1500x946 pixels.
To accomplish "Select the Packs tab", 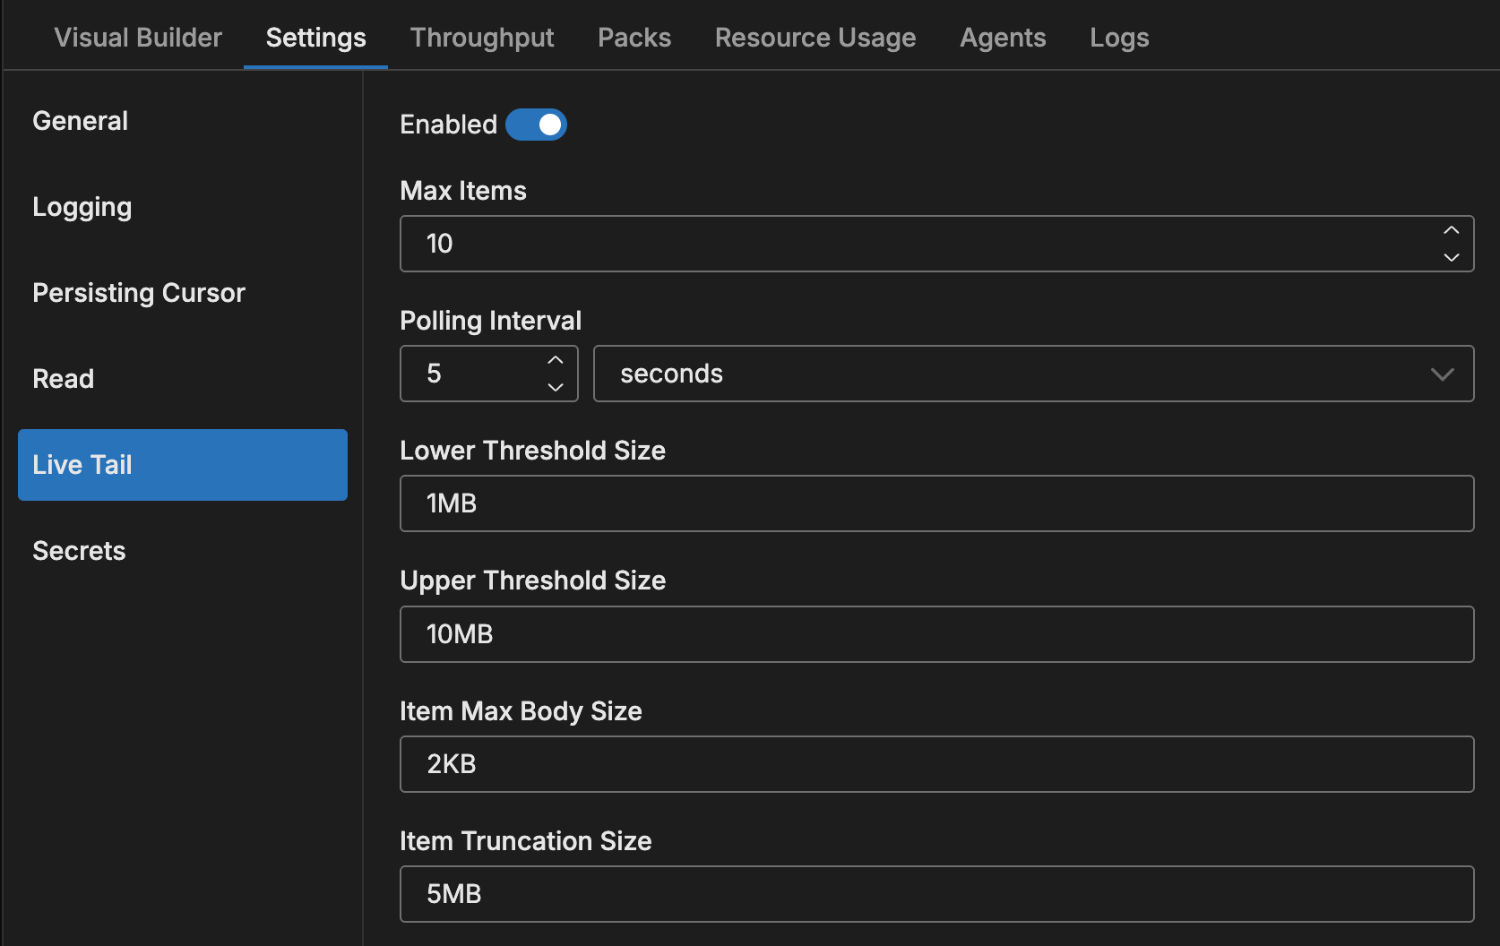I will click(634, 37).
